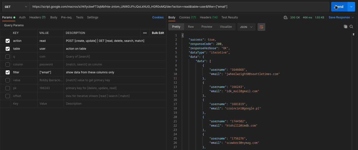358x150 pixels.
Task: Click the request URL input field
Action: click(179, 7)
